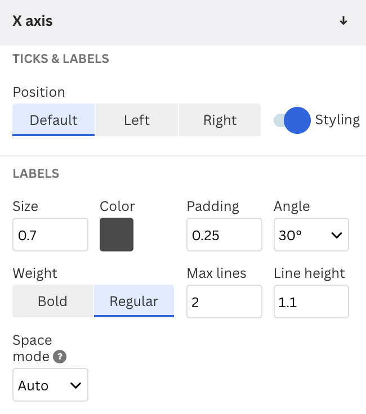366x414 pixels.
Task: Click the Max lines input field
Action: pos(224,302)
